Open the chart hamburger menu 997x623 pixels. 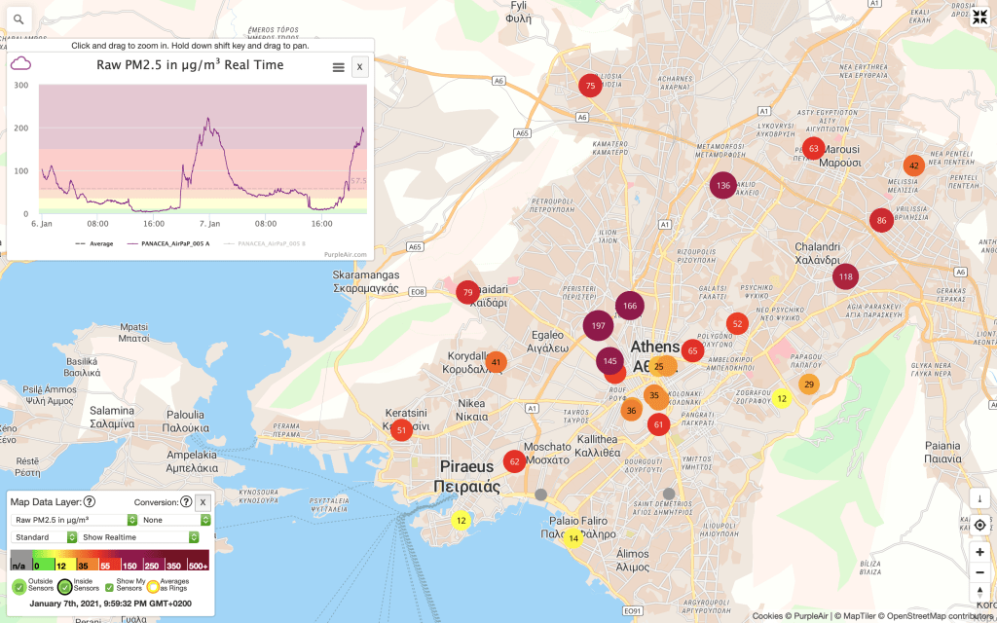pos(338,67)
